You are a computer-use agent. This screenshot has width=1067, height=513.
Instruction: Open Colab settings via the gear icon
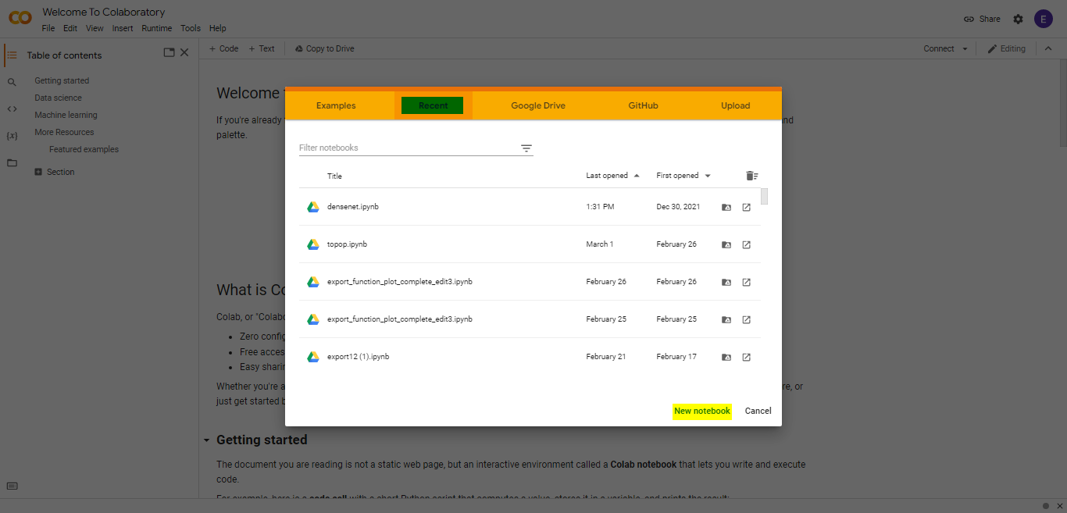point(1018,18)
